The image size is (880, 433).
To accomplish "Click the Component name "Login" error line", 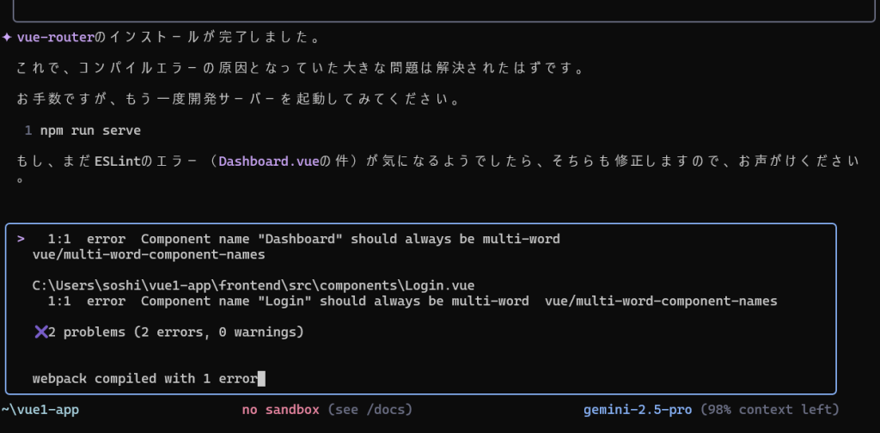I will (412, 302).
